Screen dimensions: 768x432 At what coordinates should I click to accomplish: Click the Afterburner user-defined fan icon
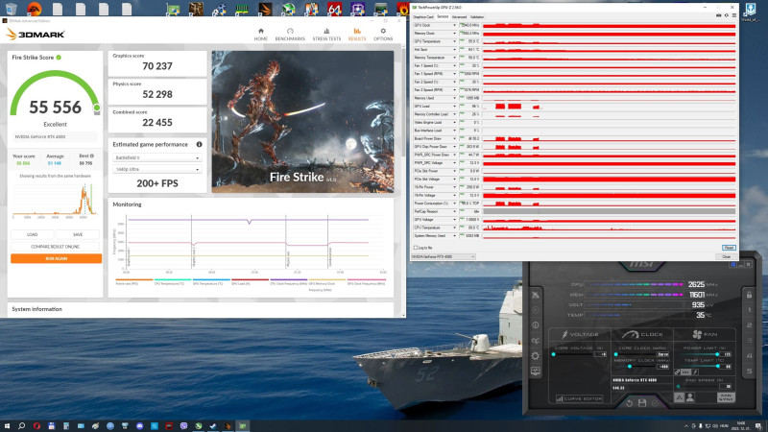(x=689, y=397)
